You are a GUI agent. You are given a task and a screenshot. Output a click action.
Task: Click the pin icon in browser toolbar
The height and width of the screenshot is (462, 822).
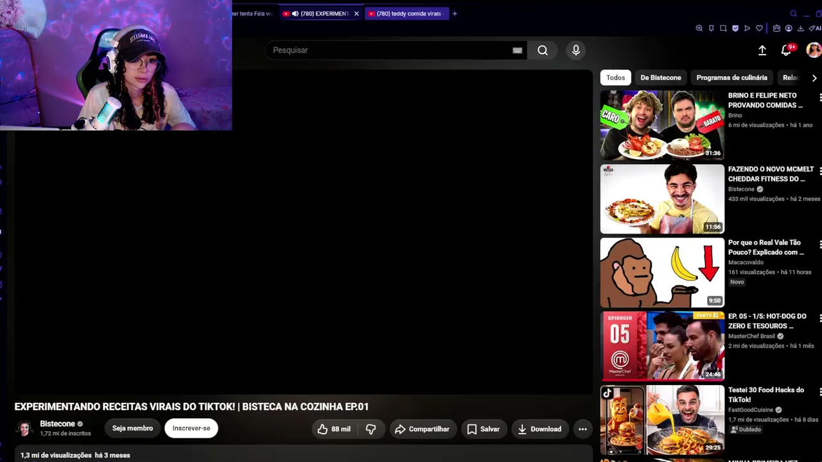pos(711,28)
